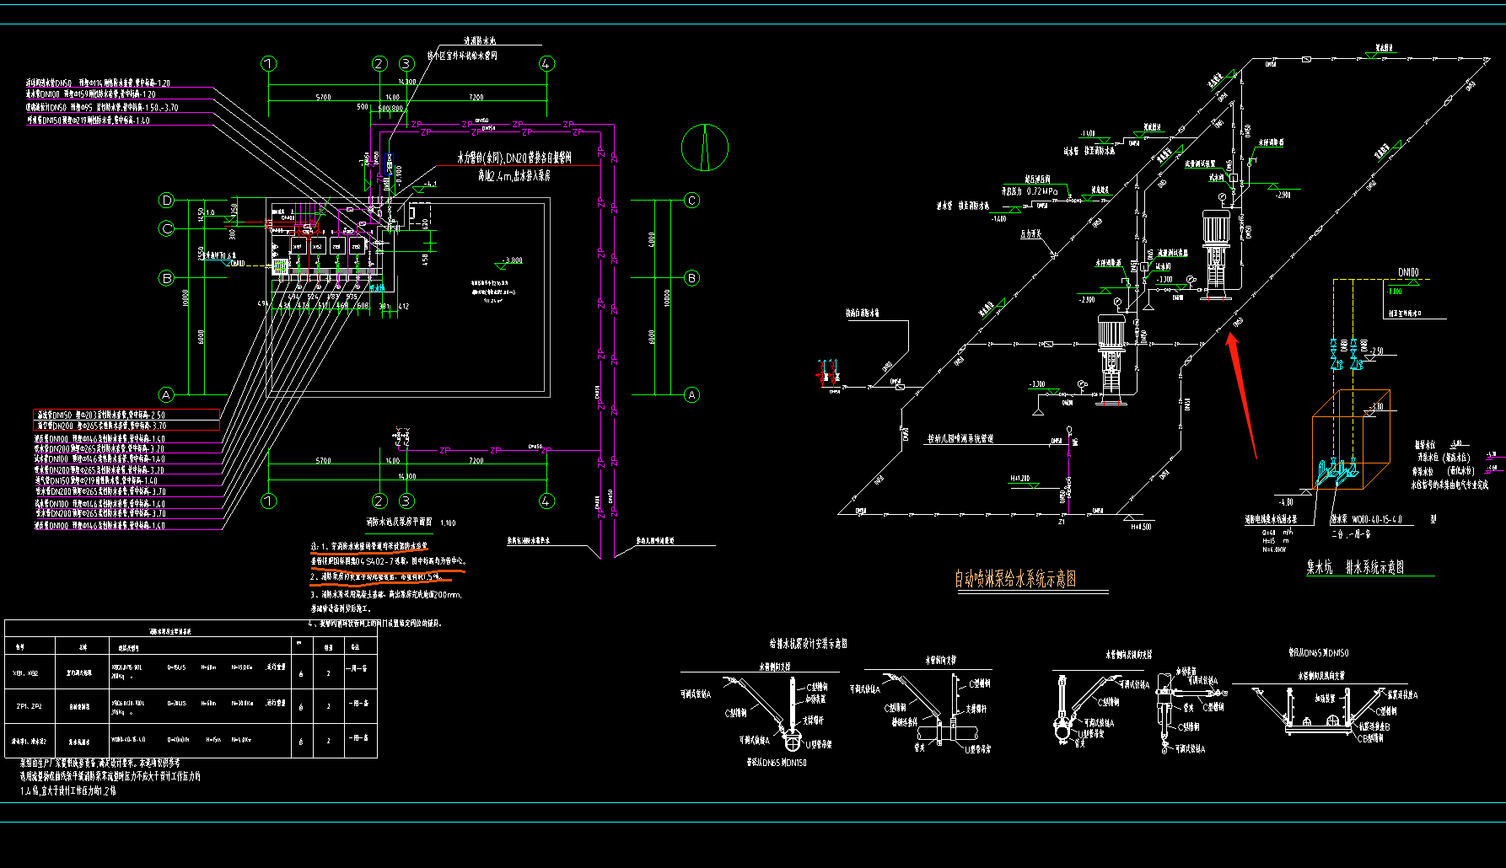Select the yellow hatched sump in the pump room plan
Image resolution: width=1506 pixels, height=868 pixels.
point(280,267)
